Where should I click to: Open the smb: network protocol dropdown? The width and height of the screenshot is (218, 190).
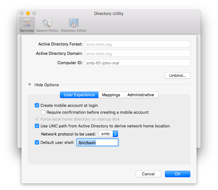pyautogui.click(x=108, y=134)
